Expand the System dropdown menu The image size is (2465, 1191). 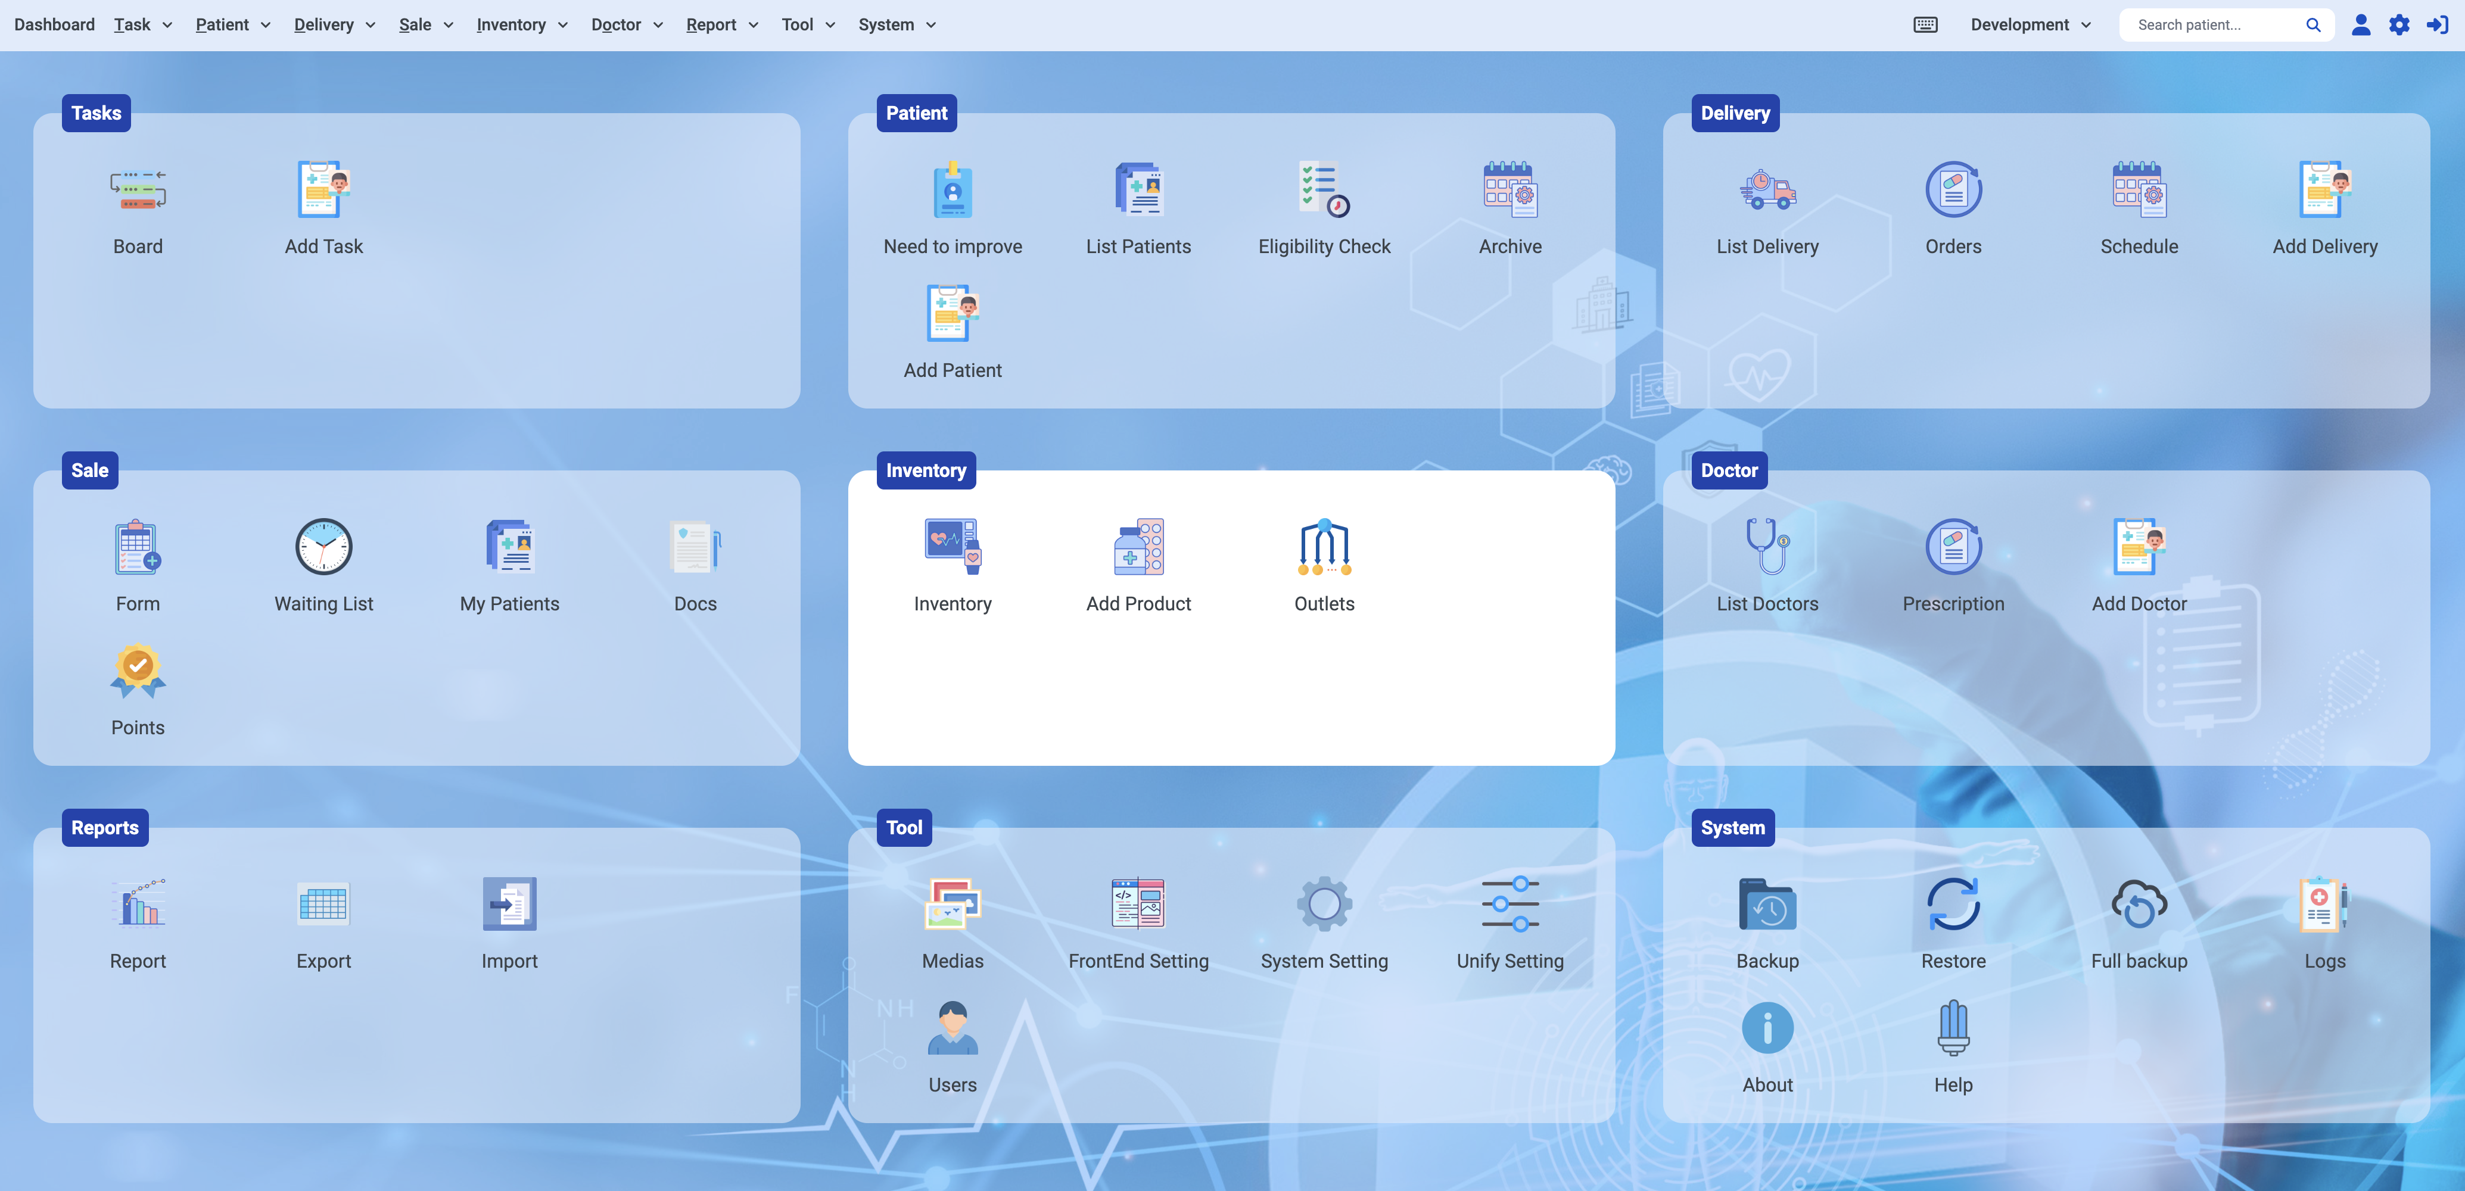tap(897, 25)
